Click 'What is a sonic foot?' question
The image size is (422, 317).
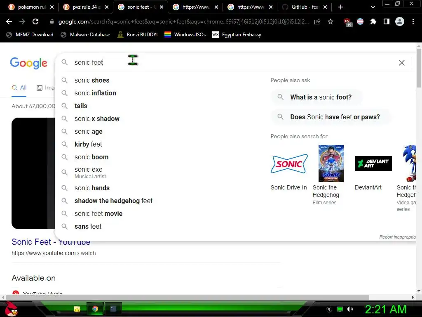point(316,97)
